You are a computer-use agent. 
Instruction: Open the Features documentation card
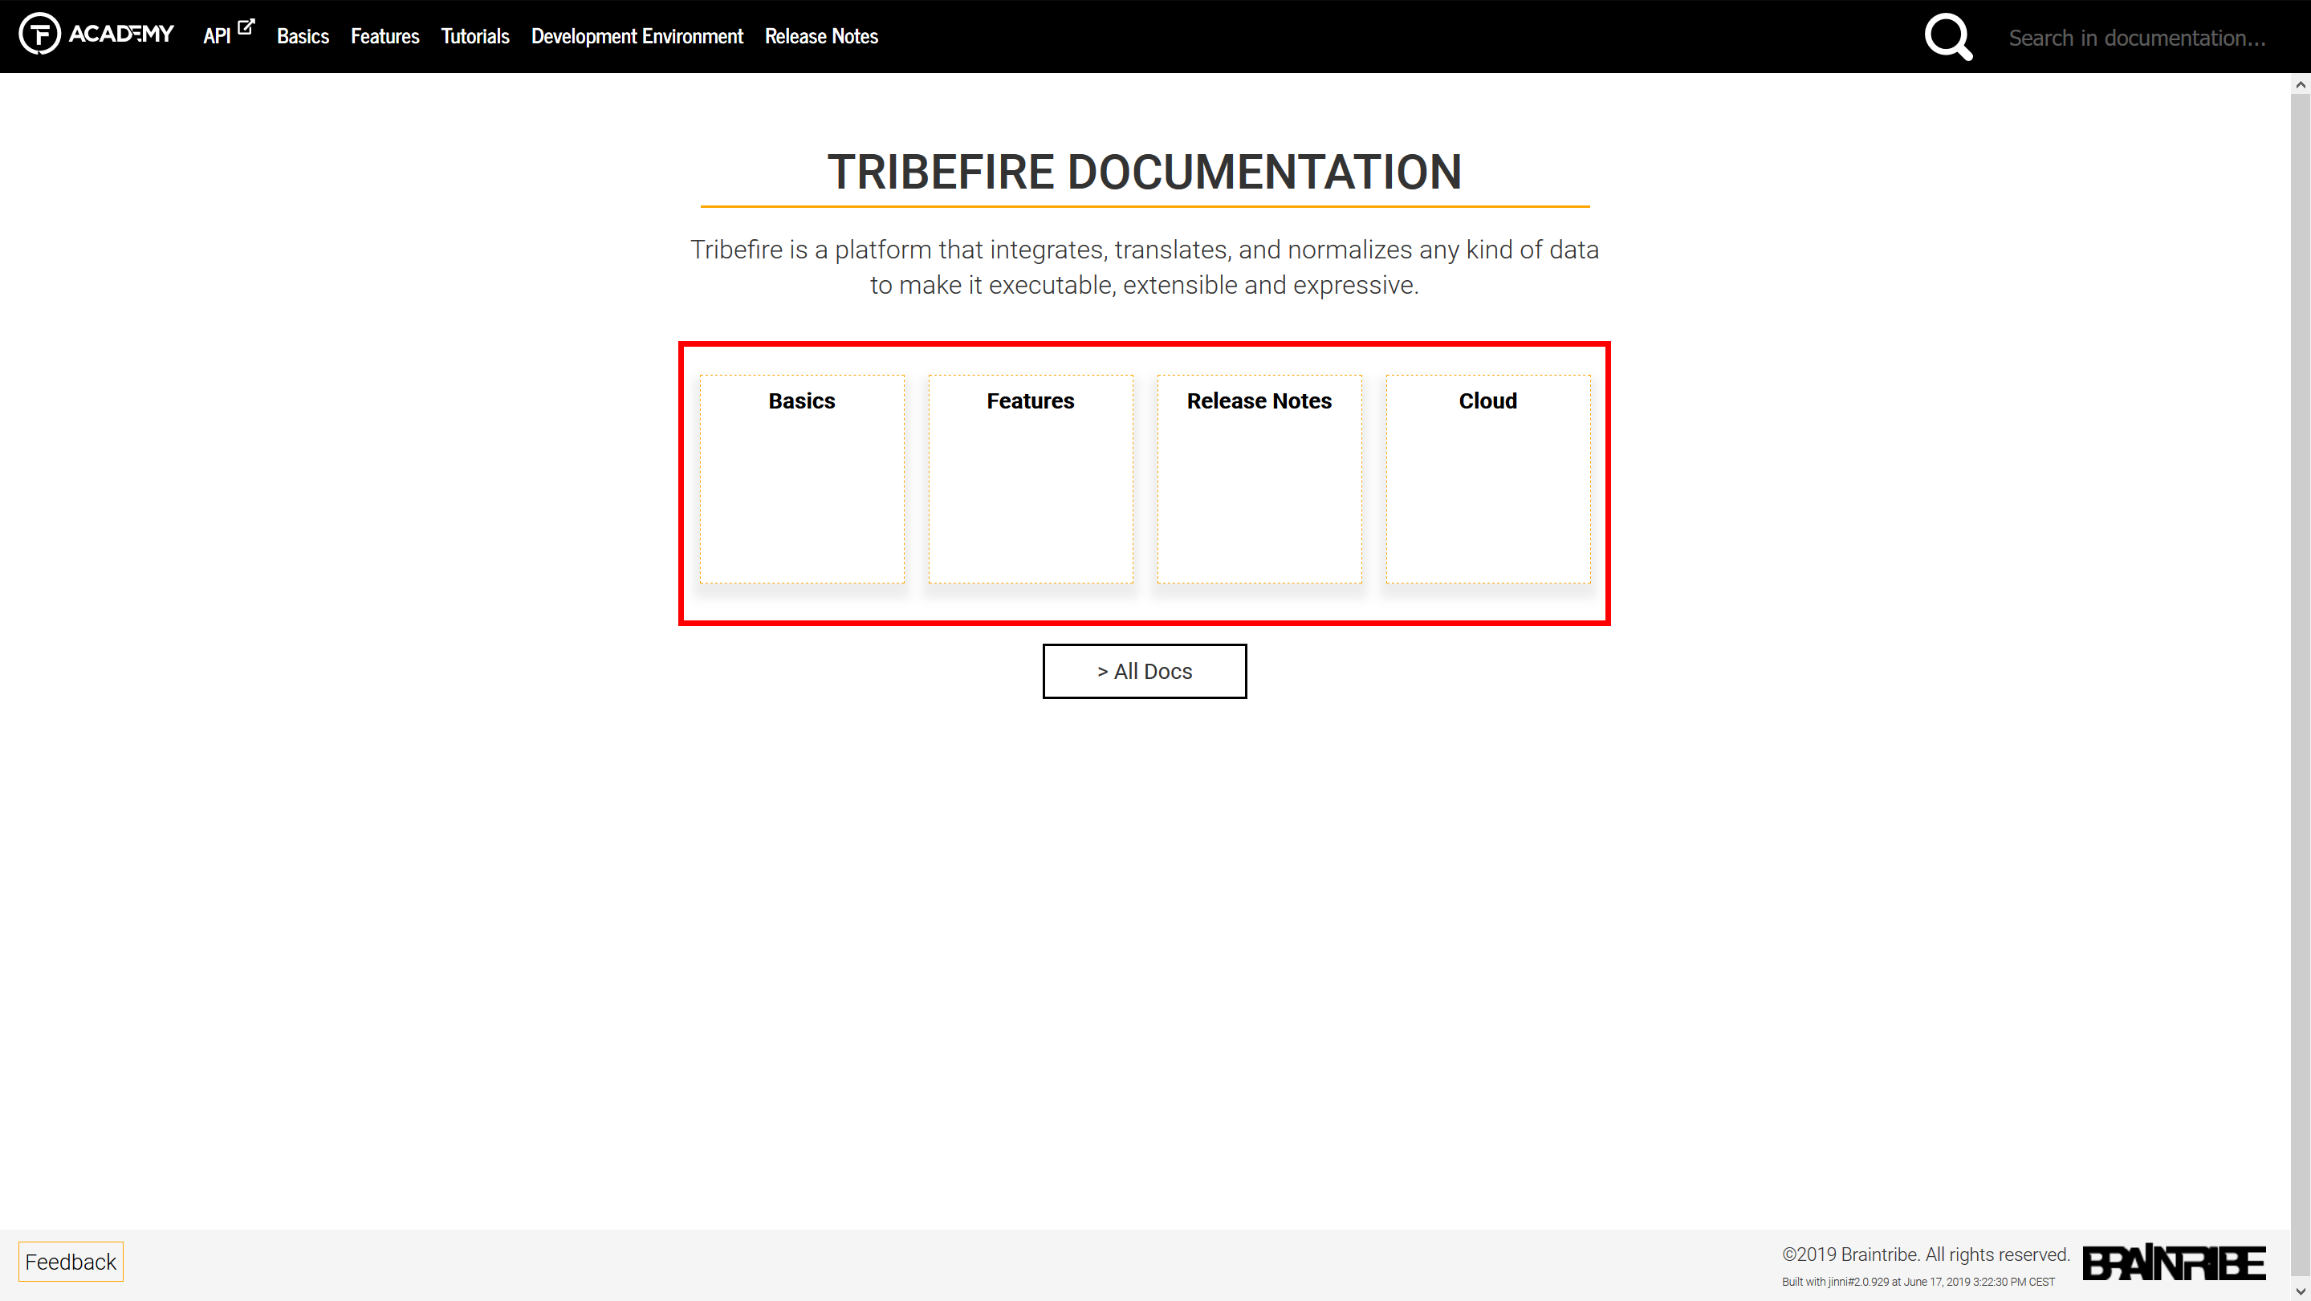(x=1030, y=478)
